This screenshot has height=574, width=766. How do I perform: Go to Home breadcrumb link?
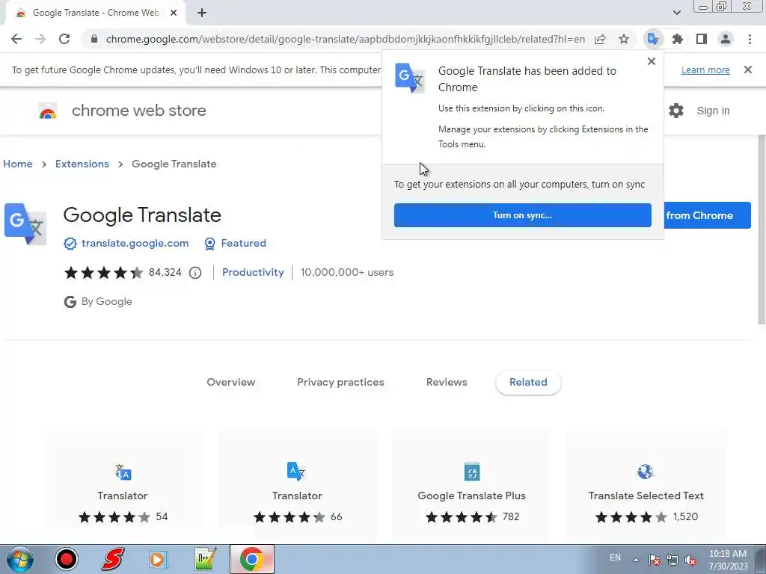click(x=18, y=164)
